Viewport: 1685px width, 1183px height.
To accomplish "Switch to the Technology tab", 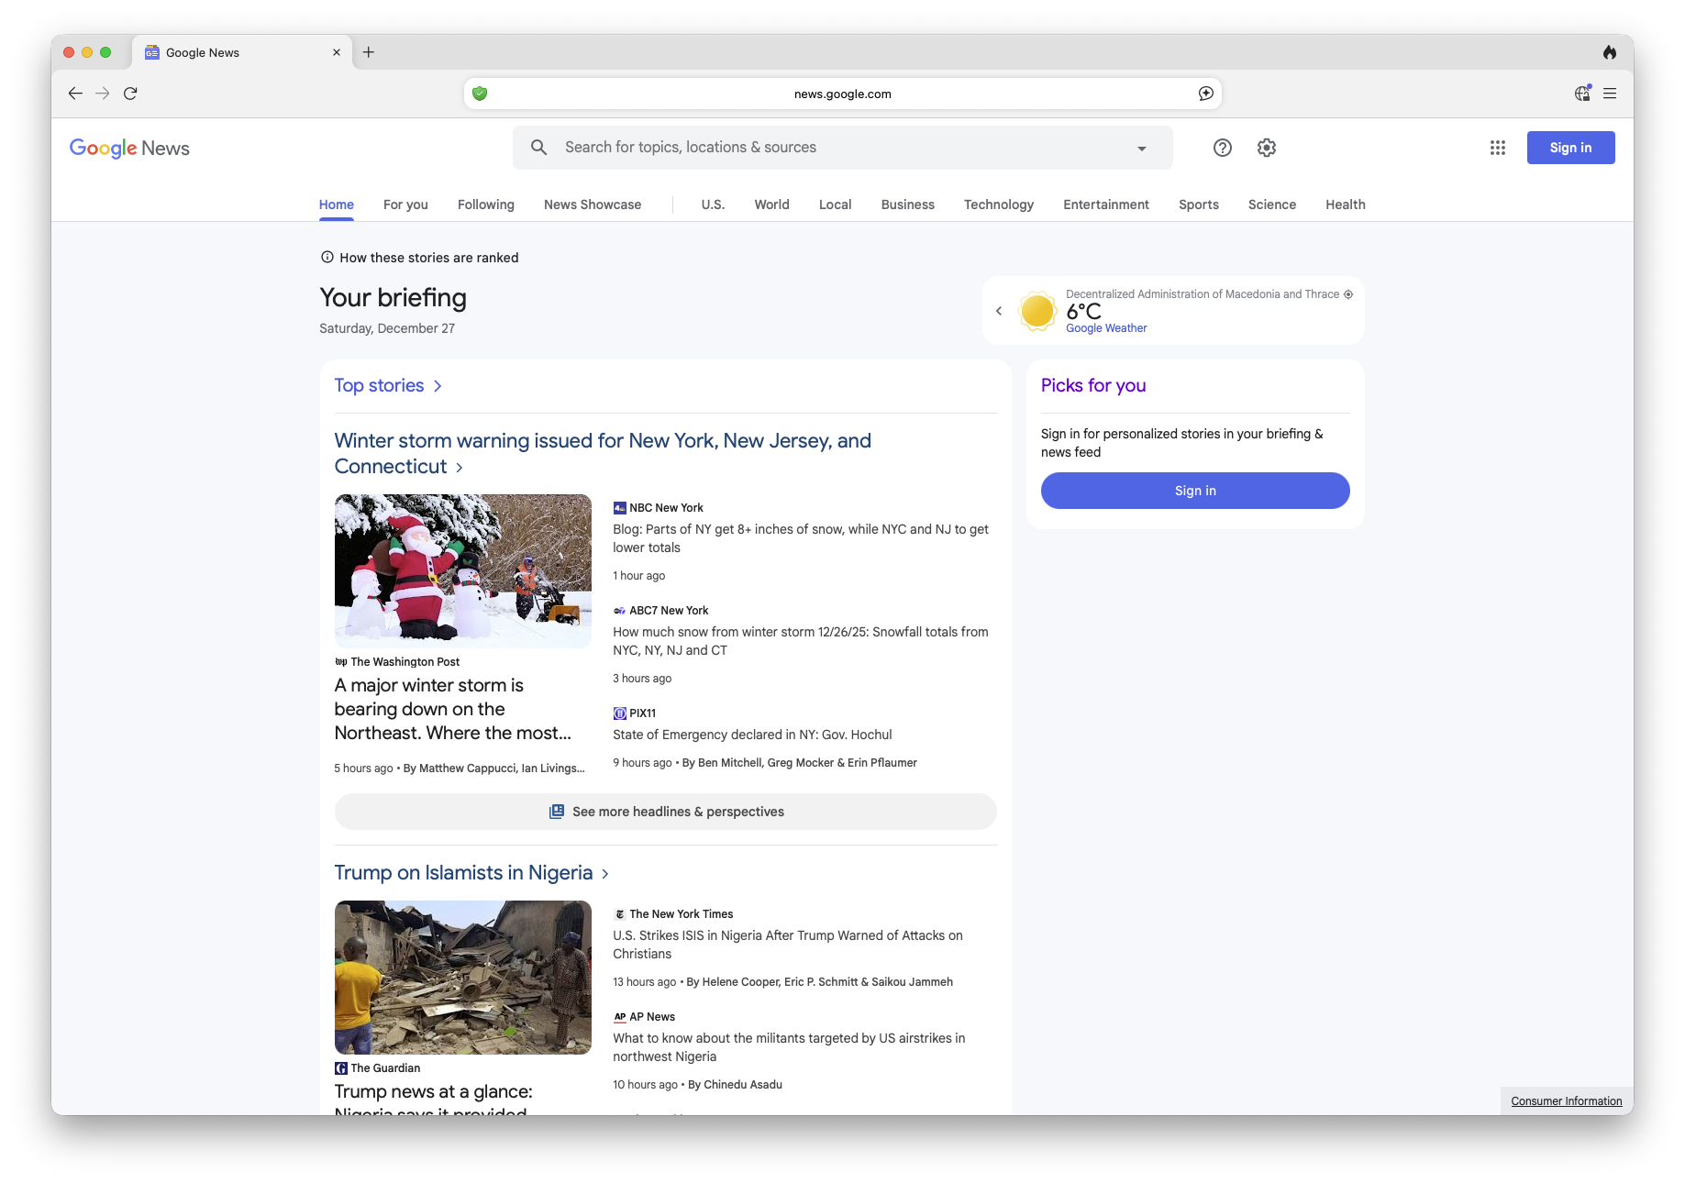I will (x=998, y=205).
